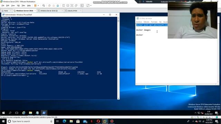Image resolution: width=221 pixels, height=124 pixels.
Task: Open guest taskbar search
Action: click(10, 113)
